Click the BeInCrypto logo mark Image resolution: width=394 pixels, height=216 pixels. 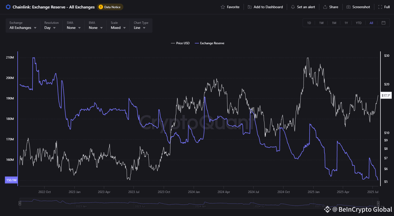[327, 210]
